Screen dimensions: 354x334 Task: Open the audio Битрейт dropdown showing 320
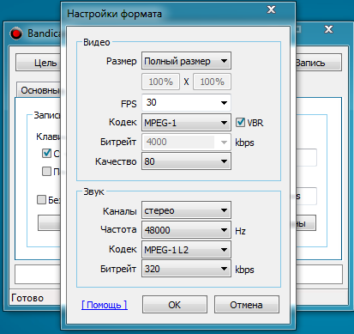coord(186,269)
